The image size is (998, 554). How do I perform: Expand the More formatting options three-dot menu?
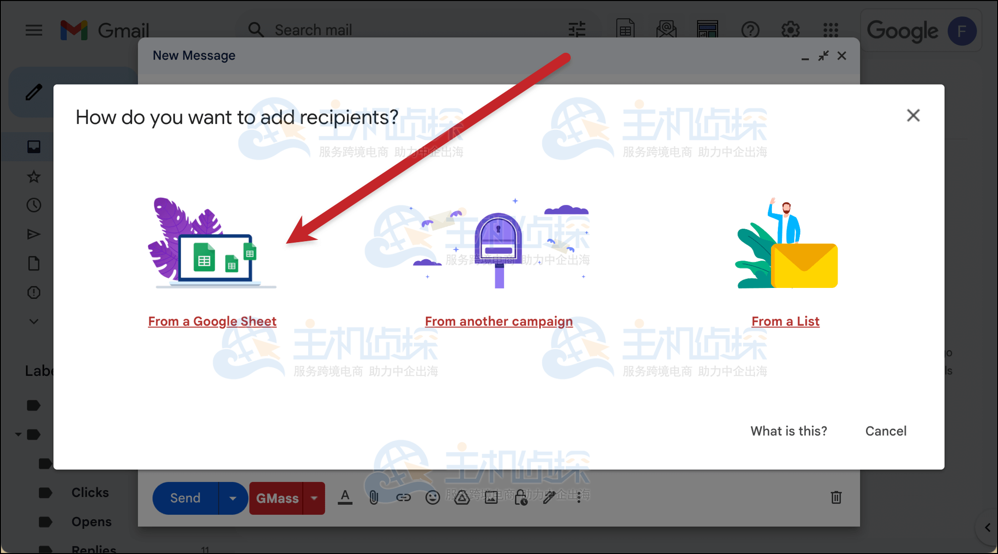(579, 497)
